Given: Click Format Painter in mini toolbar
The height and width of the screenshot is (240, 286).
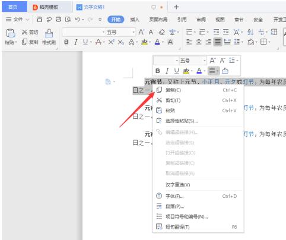Looking at the screenshot, I should point(225,71).
